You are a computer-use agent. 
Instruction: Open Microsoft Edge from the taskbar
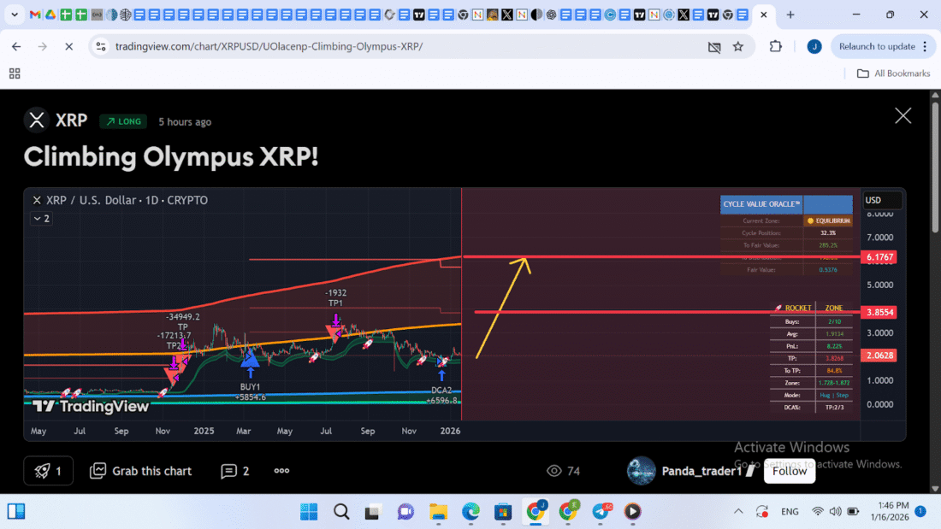[470, 512]
